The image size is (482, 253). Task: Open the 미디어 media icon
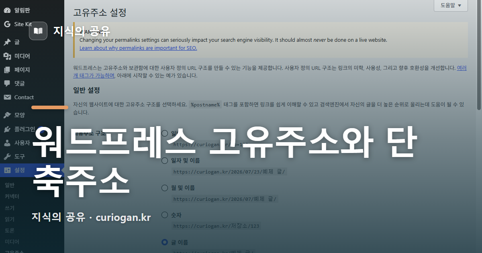7,56
